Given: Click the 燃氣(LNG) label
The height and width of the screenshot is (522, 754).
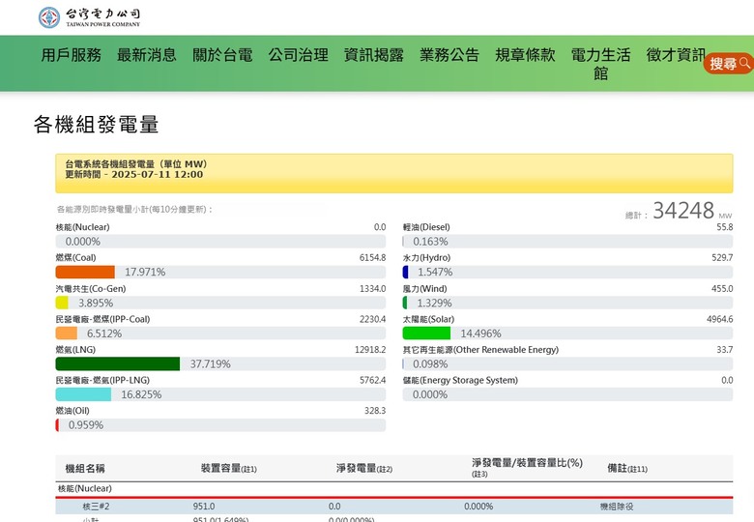Looking at the screenshot, I should click(x=75, y=349).
